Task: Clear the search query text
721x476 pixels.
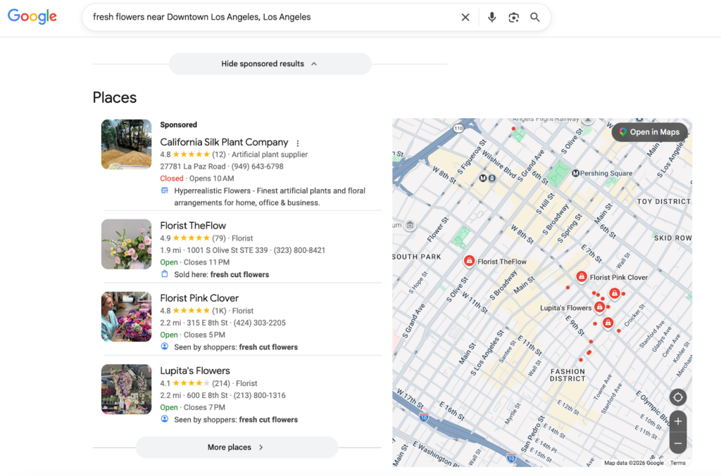Action: click(465, 18)
